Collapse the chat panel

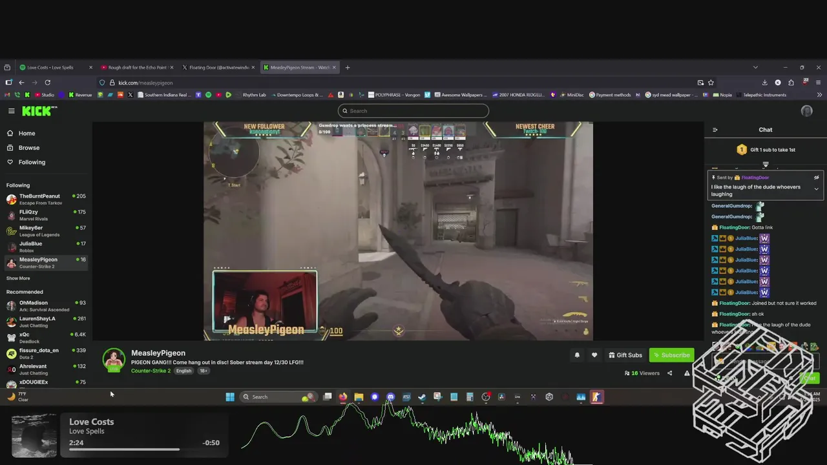715,130
